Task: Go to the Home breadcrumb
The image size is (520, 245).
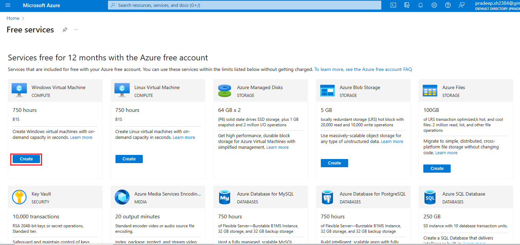Action: [x=13, y=18]
